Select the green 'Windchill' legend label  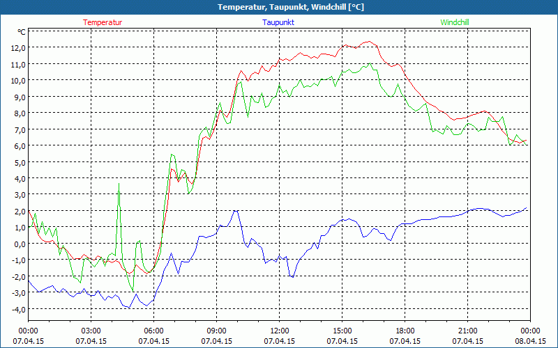coord(455,22)
